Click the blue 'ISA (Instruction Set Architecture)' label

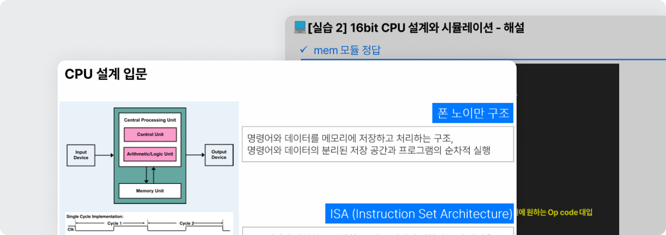419,214
